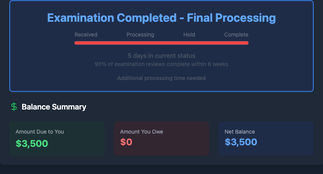Select the Received status step label
The image size is (323, 174).
tap(86, 35)
